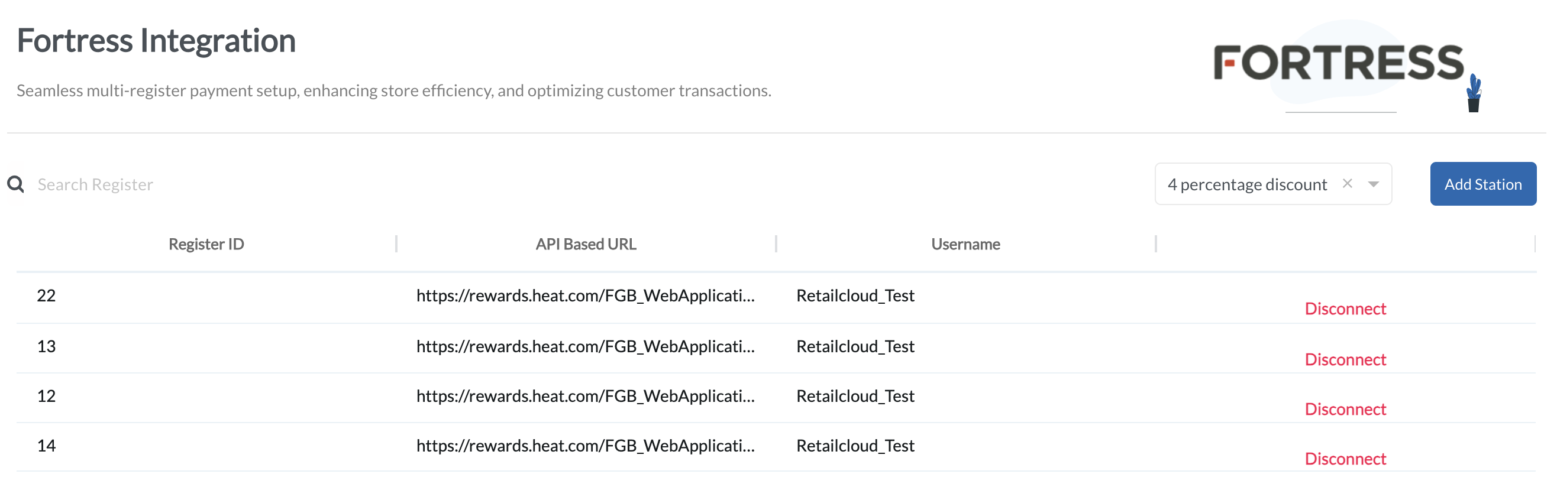This screenshot has width=1557, height=487.
Task: Disconnect register 14
Action: tap(1345, 459)
